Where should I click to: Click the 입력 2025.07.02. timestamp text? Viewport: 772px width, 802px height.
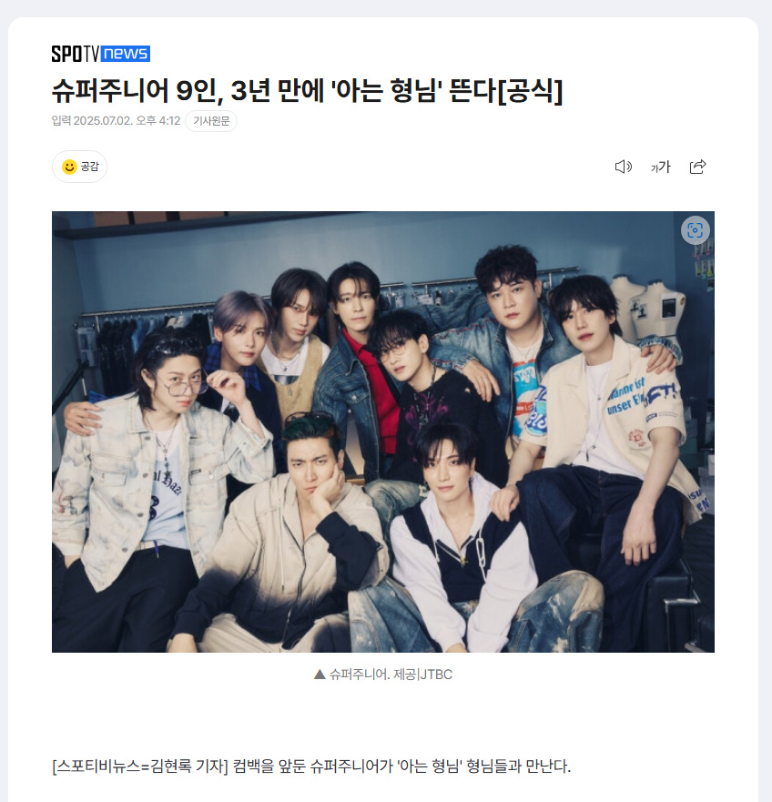[92, 121]
